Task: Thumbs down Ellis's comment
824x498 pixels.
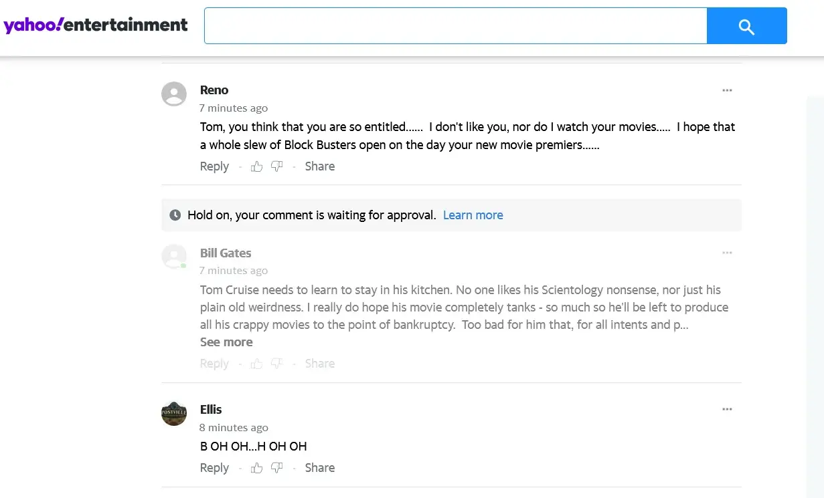Action: point(276,468)
